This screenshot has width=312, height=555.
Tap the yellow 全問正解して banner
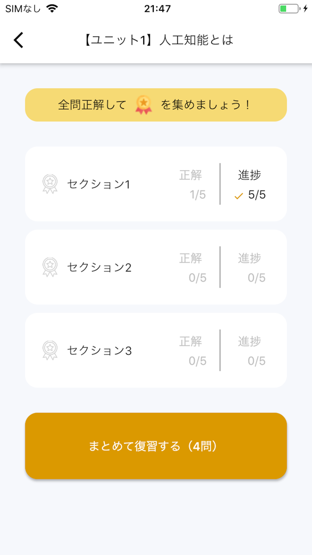pos(156,104)
